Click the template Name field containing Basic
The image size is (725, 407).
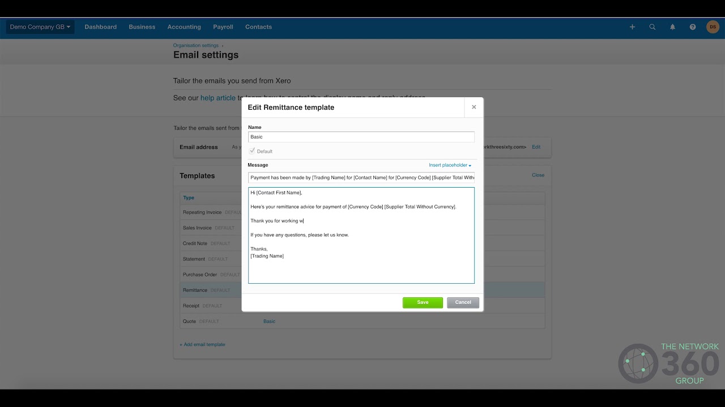point(361,137)
